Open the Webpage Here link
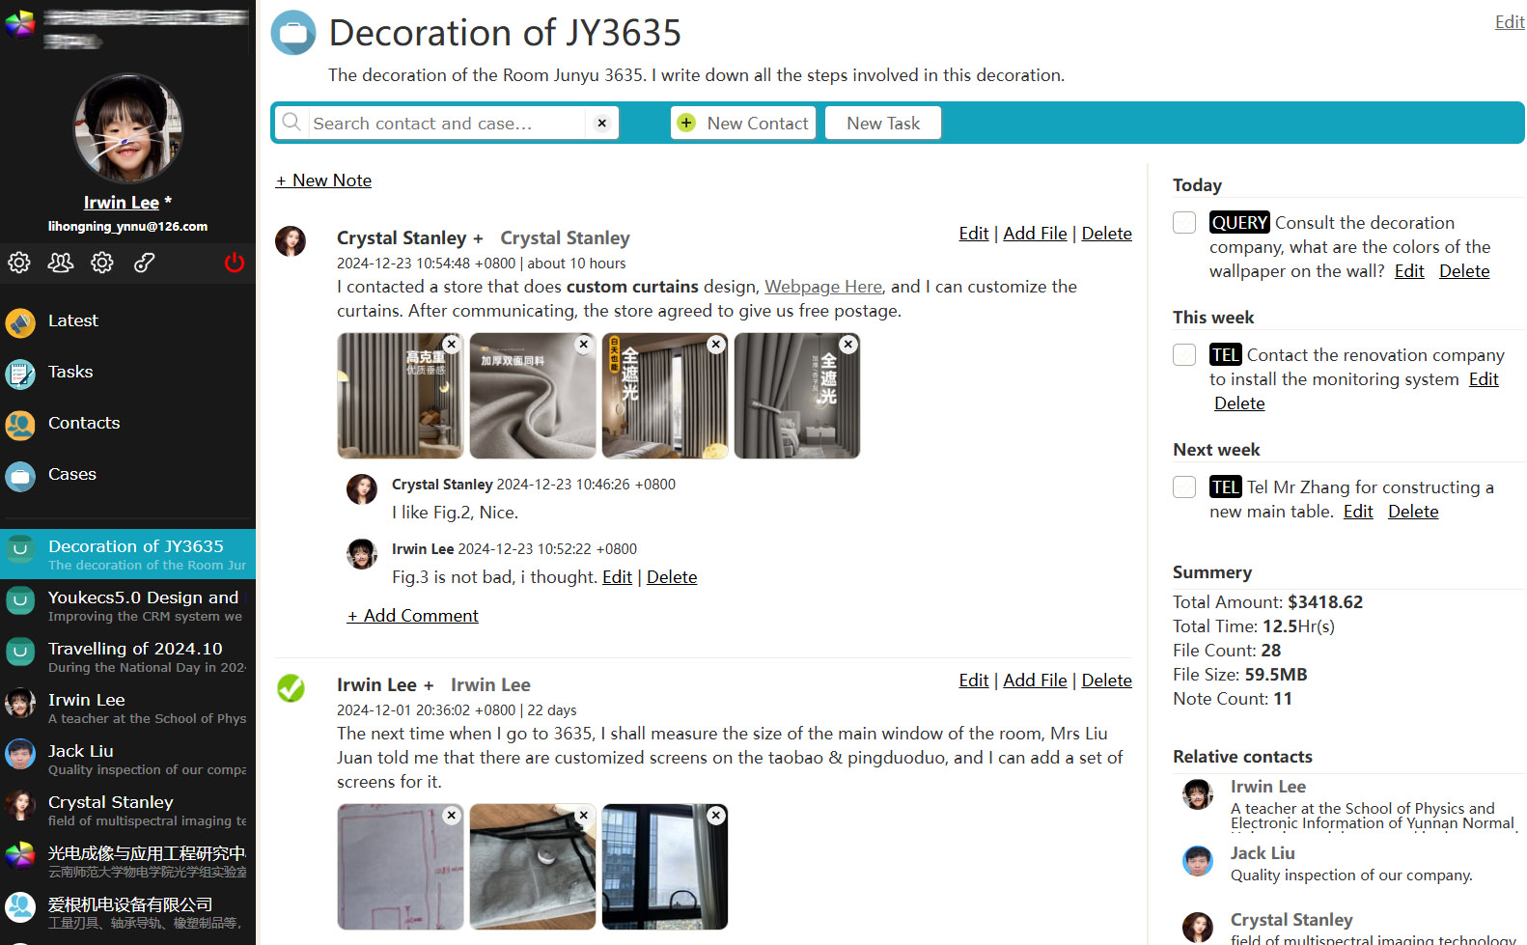Viewport: 1527px width, 945px height. tap(822, 287)
